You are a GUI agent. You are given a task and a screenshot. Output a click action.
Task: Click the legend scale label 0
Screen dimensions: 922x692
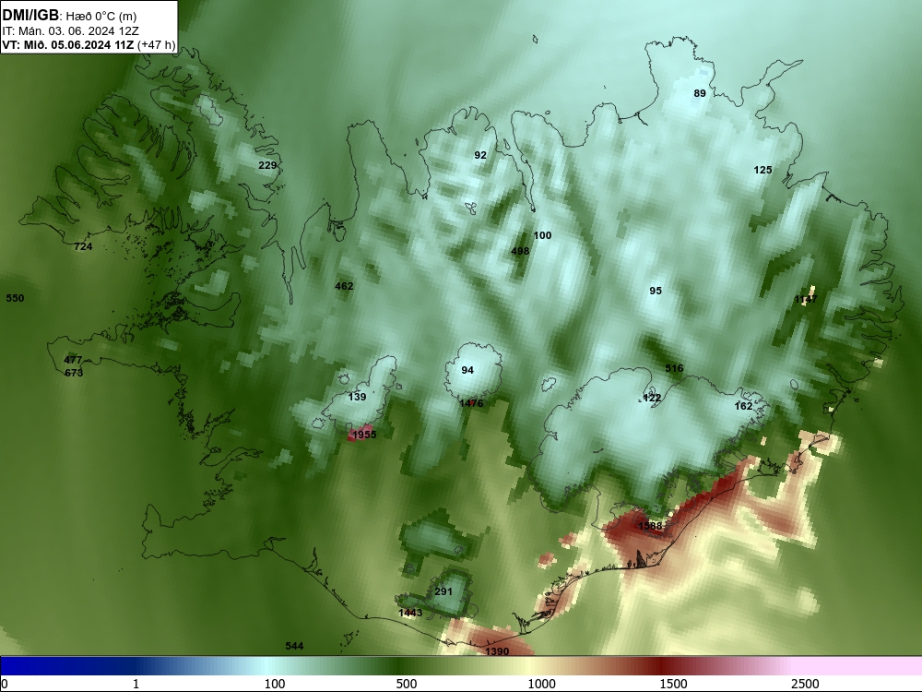point(5,684)
